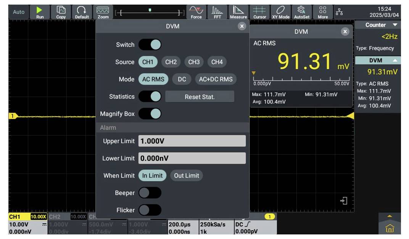Switch mode to AC+DC RMS
Image resolution: width=409 pixels, height=239 pixels.
pyautogui.click(x=216, y=79)
